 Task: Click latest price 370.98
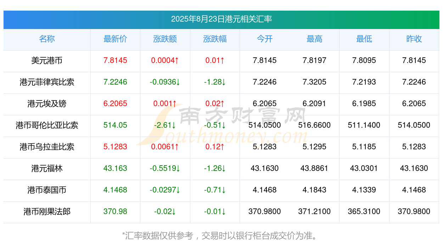click(x=115, y=212)
